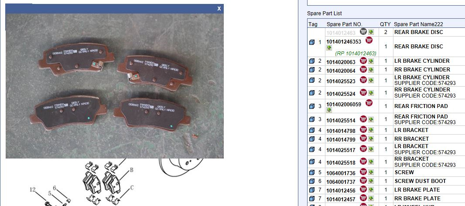Click the brake pads photo
The width and height of the screenshot is (465, 206).
tap(114, 86)
